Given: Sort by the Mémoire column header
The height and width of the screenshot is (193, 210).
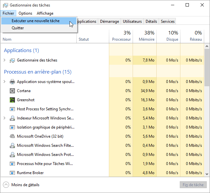Looking at the screenshot, I should (145, 36).
